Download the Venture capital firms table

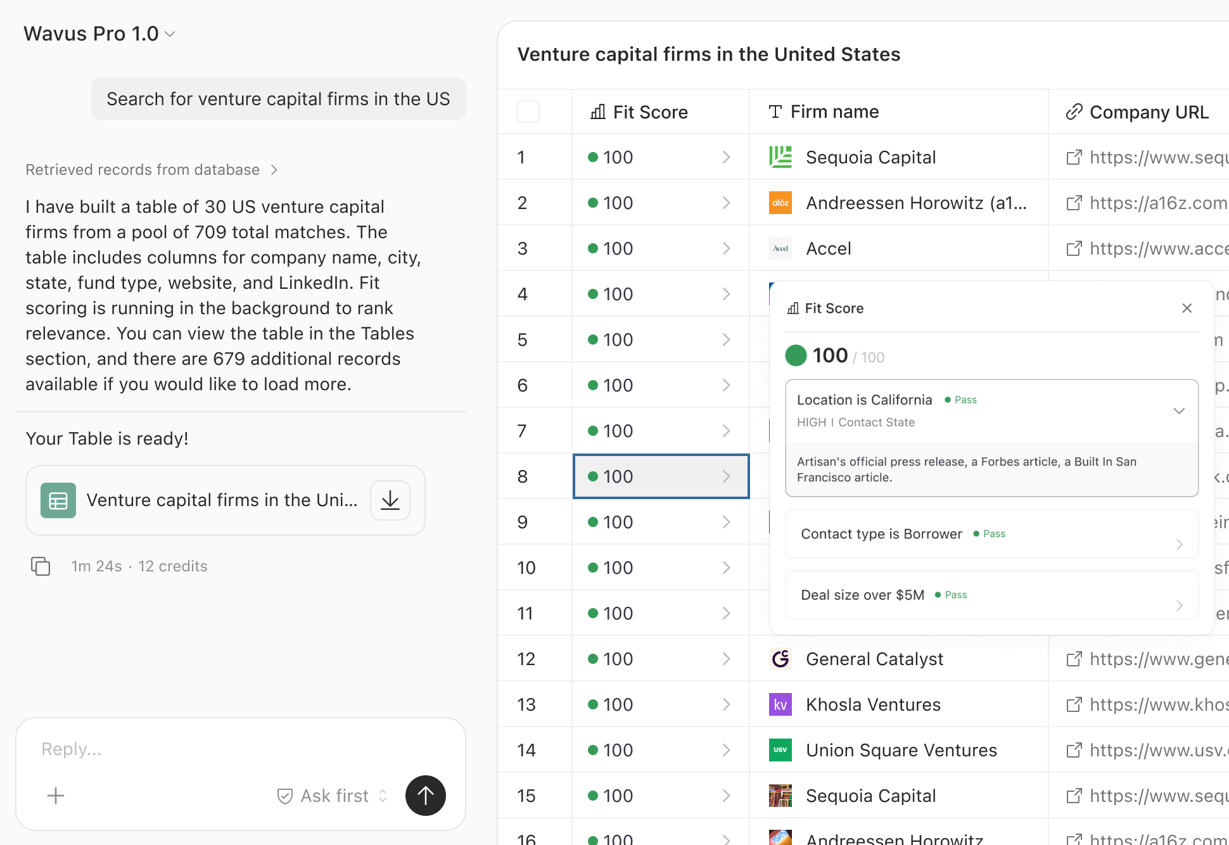point(390,500)
